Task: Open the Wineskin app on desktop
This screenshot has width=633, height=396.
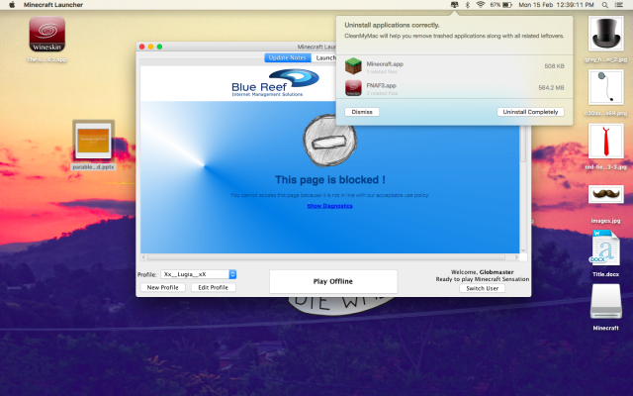Action: (46, 34)
